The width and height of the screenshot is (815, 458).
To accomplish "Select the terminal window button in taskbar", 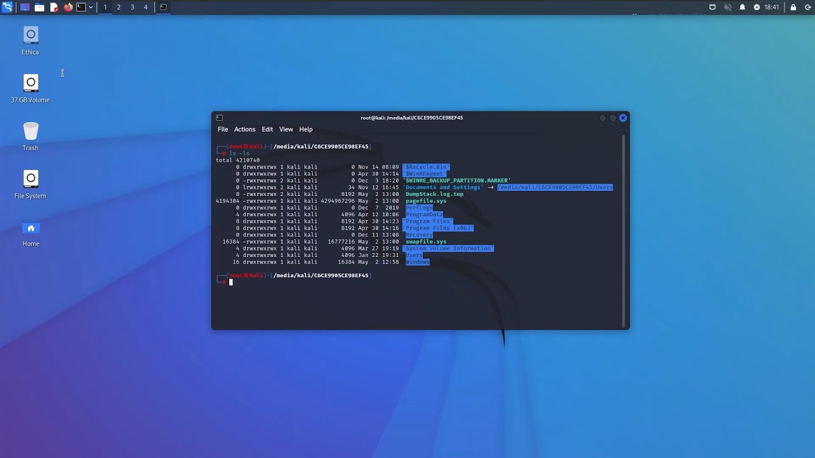I will click(x=163, y=7).
